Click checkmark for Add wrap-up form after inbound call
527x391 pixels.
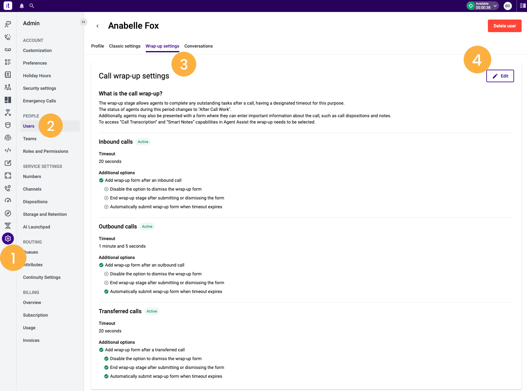pos(101,181)
